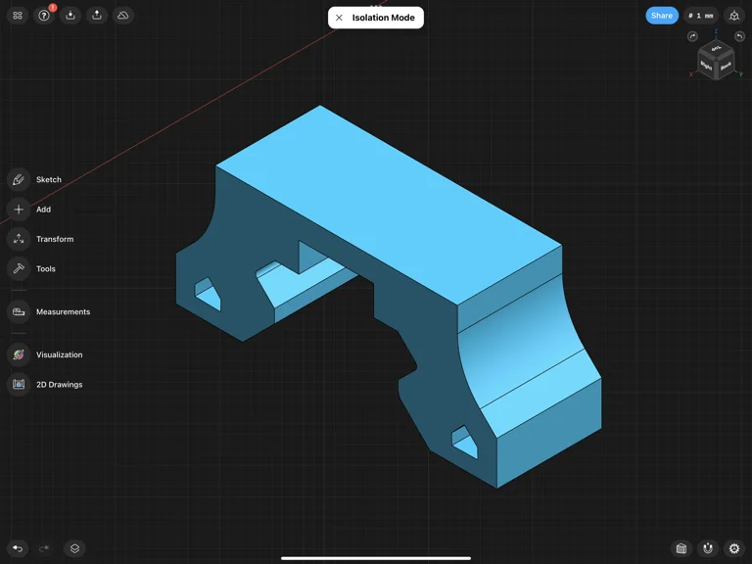The height and width of the screenshot is (564, 752).
Task: Open the 1 mm grid units dropdown
Action: 700,16
